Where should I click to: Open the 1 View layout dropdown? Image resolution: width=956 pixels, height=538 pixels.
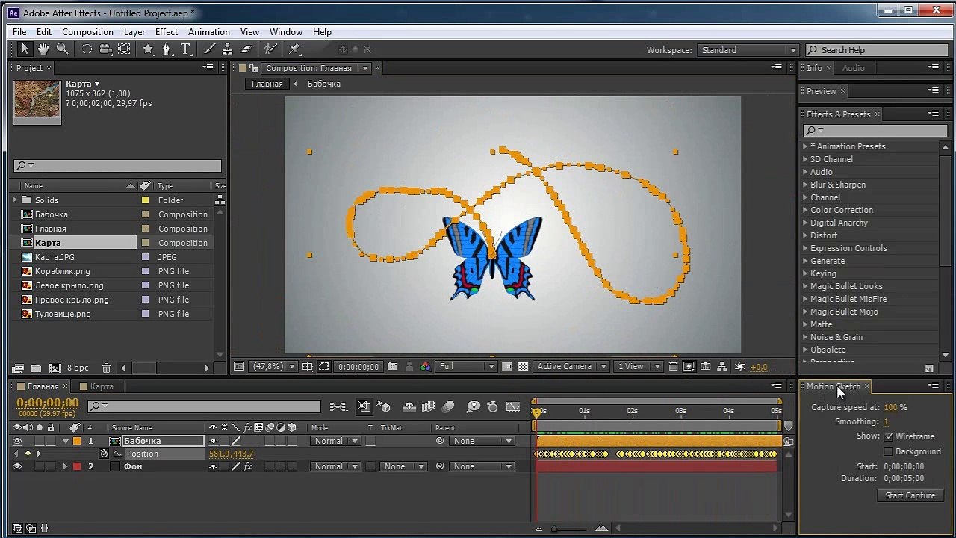[639, 367]
